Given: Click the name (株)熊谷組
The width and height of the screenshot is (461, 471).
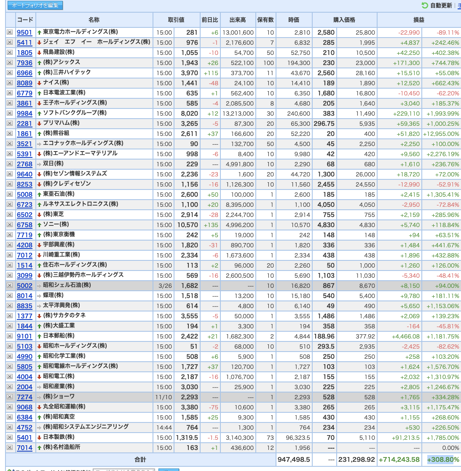Looking at the screenshot, I should coord(56,133).
